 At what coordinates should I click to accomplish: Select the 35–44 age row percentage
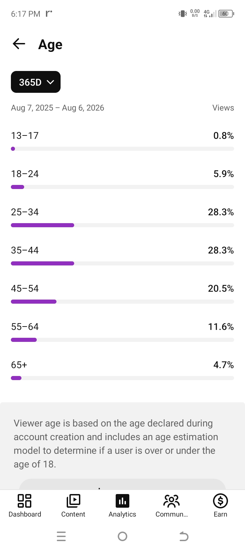221,250
